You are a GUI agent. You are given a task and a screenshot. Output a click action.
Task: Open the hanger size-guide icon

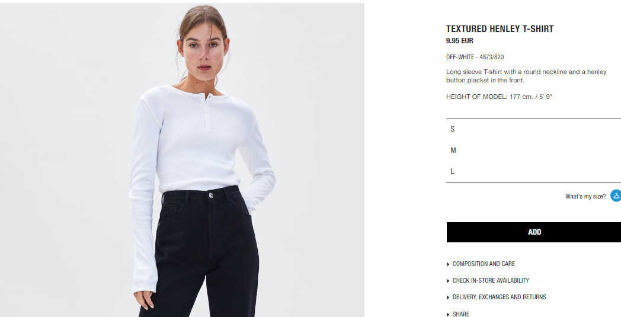(616, 196)
